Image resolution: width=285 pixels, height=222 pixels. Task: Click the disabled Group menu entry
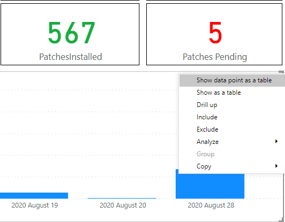pos(232,154)
